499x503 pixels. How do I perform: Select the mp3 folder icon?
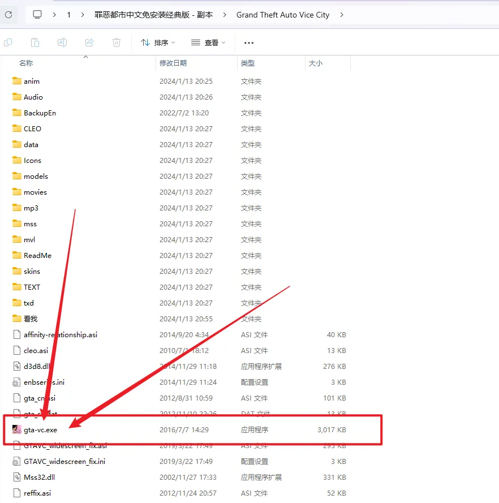(16, 208)
